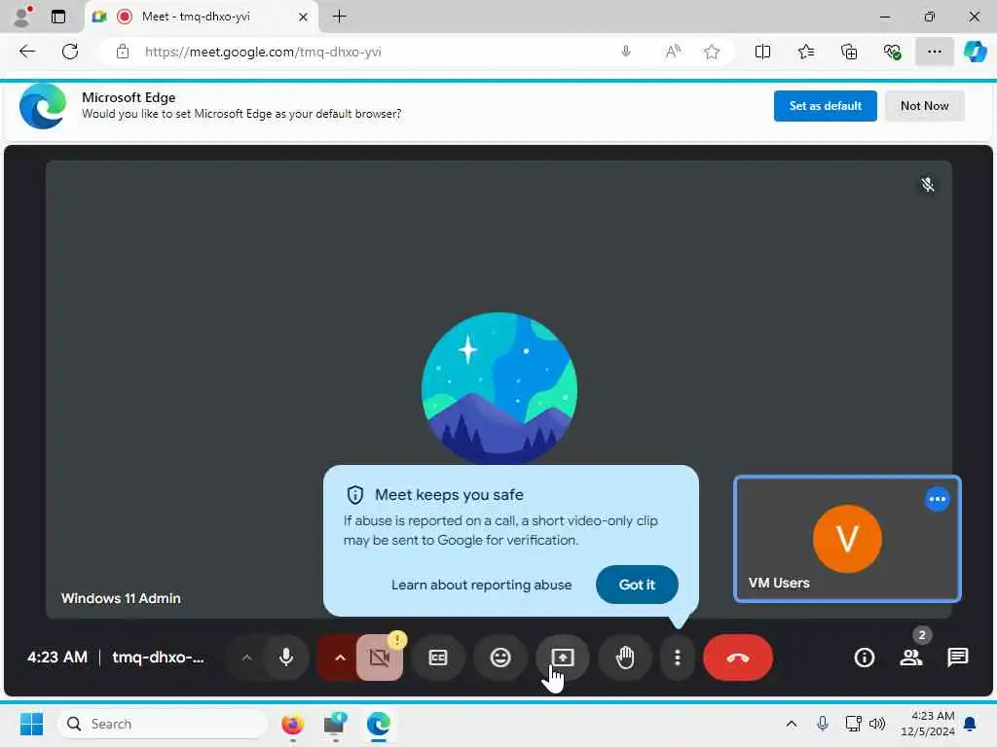
Task: Raise your hand in the meeting
Action: (625, 658)
